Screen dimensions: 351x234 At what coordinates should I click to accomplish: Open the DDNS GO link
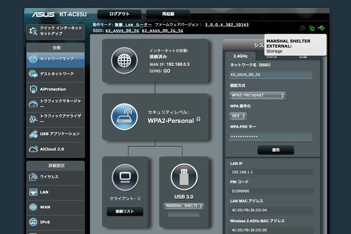(167, 71)
